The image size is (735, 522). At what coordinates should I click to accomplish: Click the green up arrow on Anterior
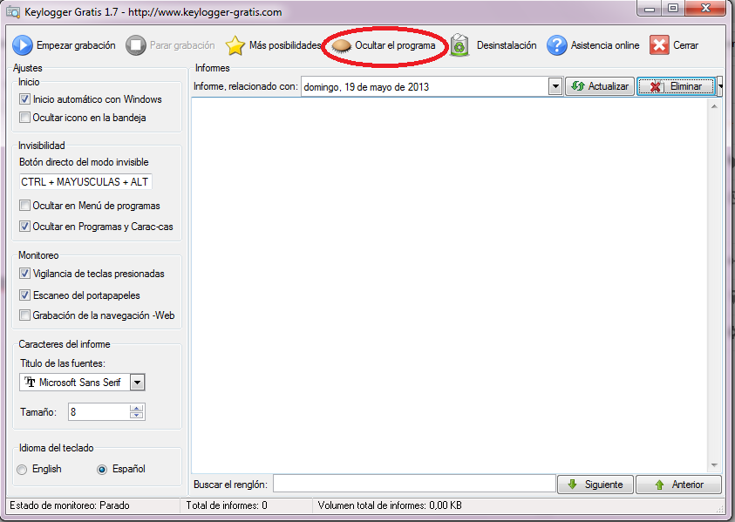[659, 485]
